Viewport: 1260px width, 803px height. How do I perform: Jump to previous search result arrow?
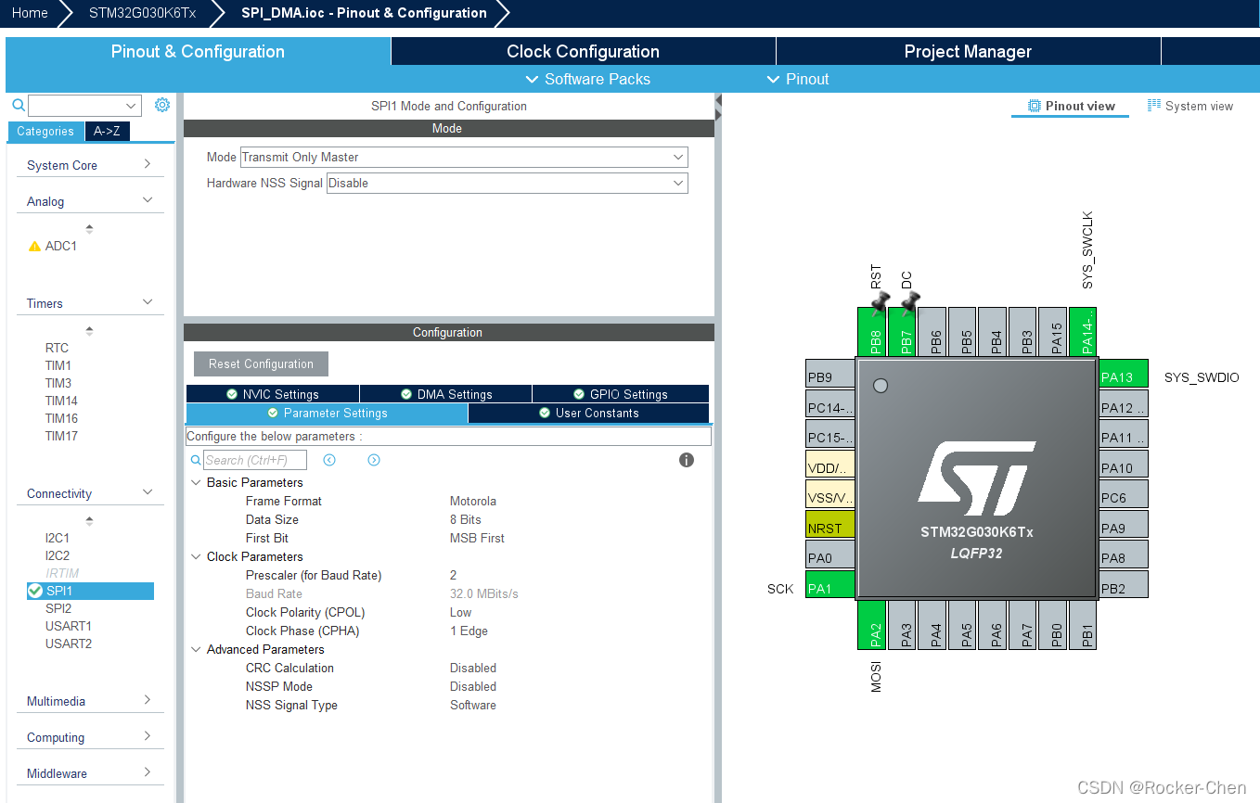click(329, 460)
